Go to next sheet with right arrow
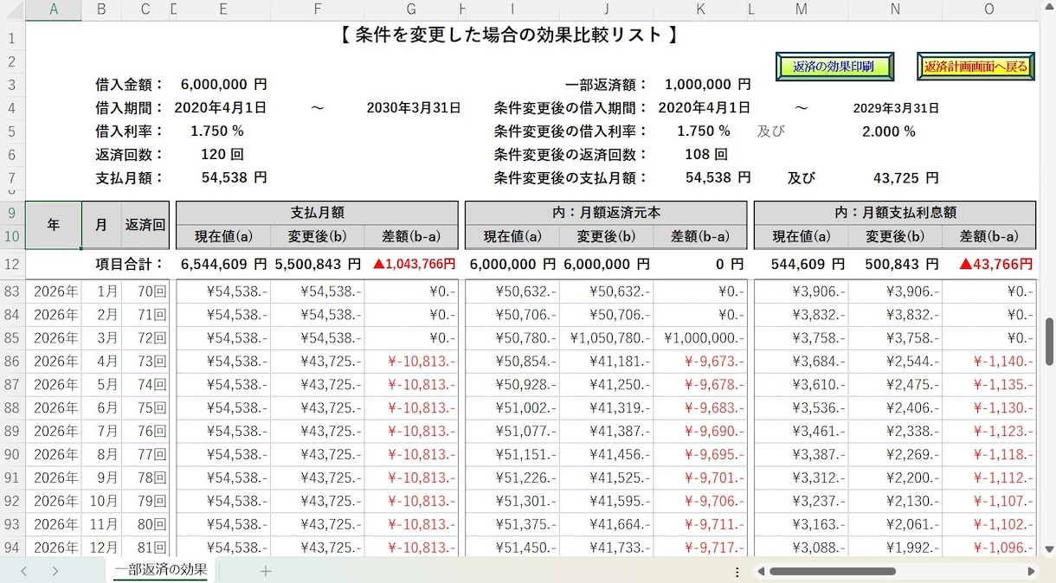Screen dimensions: 1056x583 (55, 571)
